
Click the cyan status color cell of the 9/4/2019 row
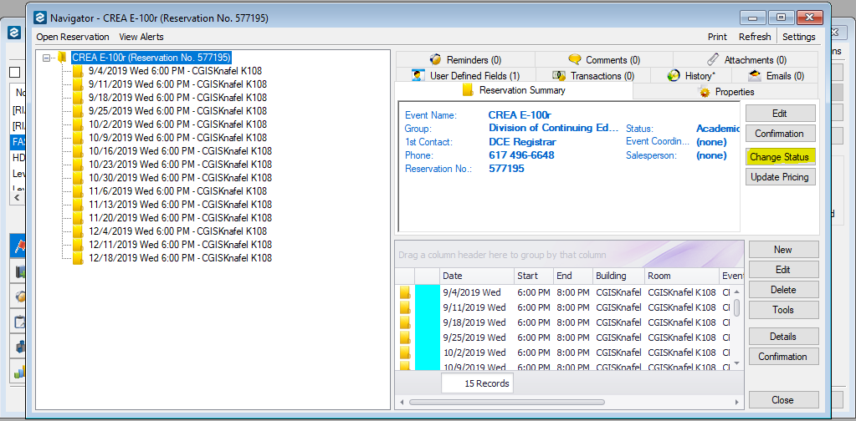point(427,292)
